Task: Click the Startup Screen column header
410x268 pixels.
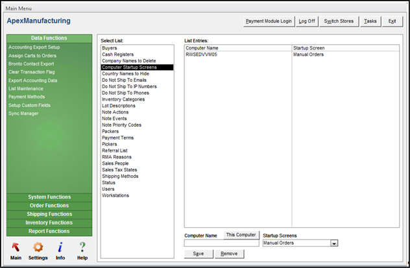Action: tap(309, 47)
